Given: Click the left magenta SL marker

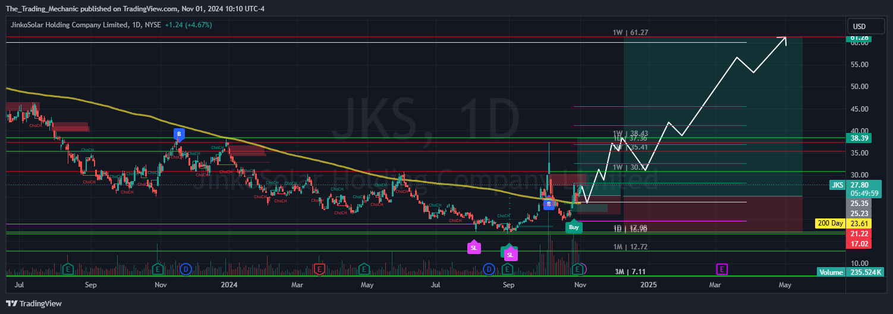Looking at the screenshot, I should [x=474, y=247].
